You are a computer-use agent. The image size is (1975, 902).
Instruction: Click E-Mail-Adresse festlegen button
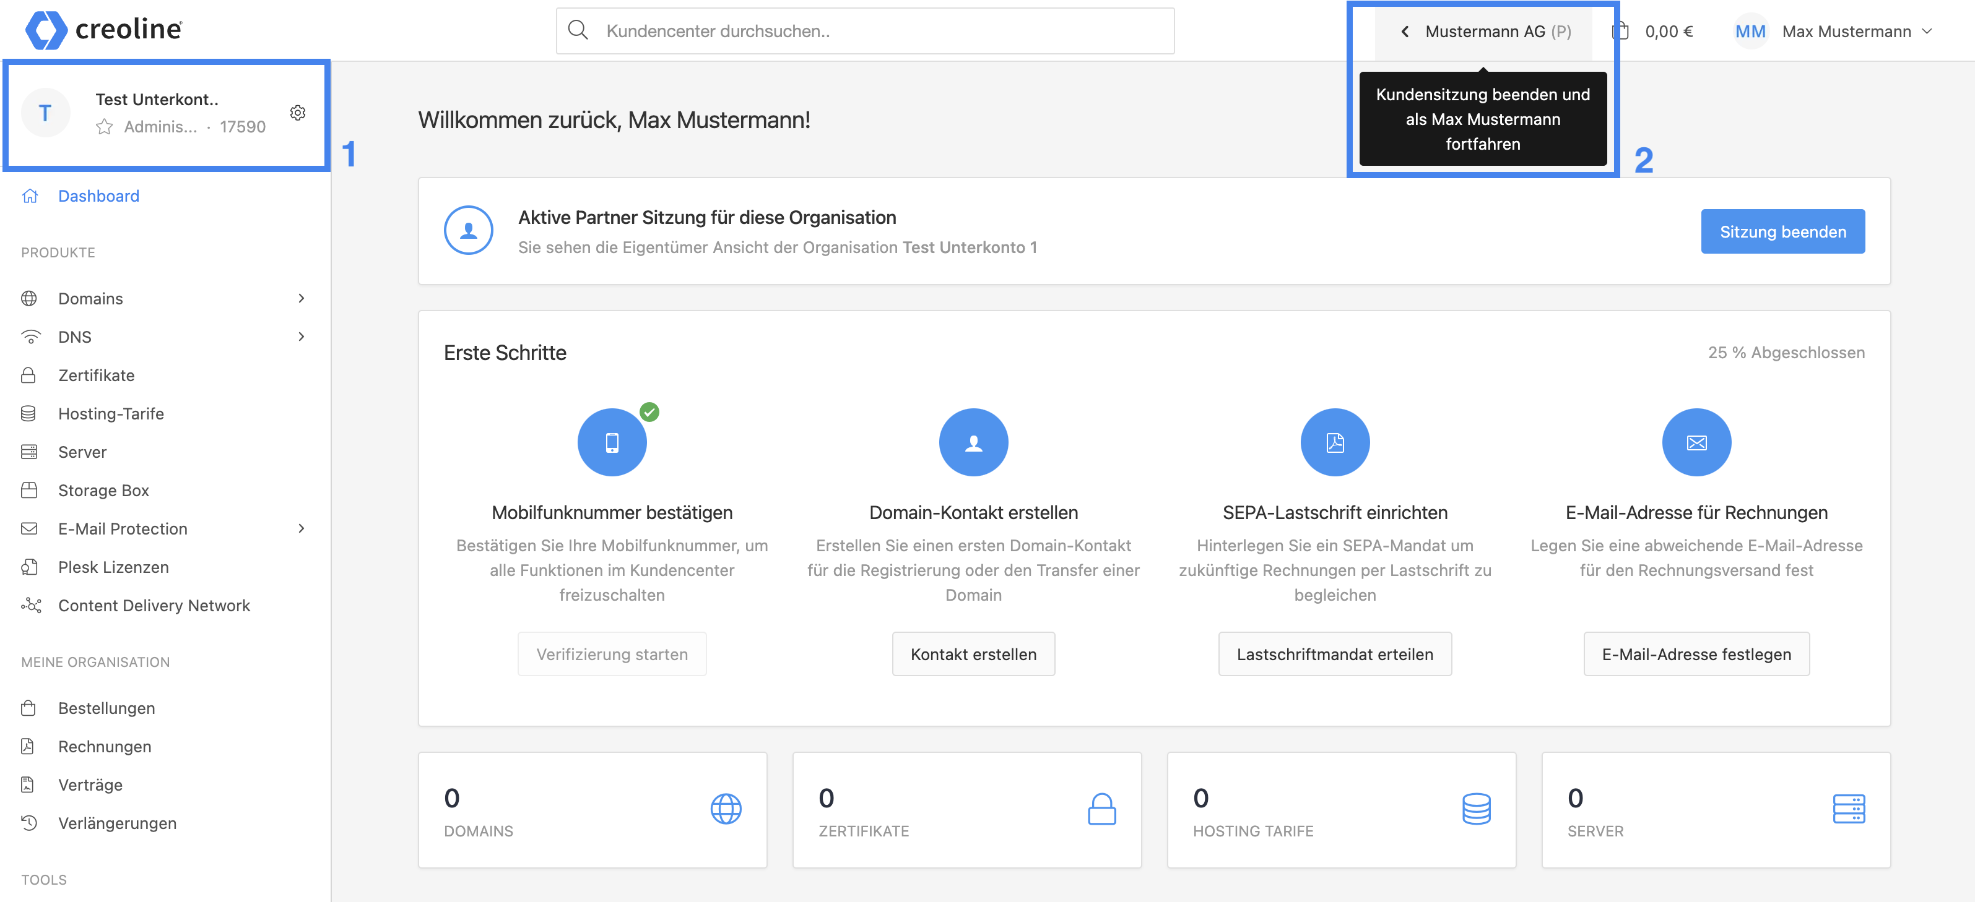click(1696, 654)
